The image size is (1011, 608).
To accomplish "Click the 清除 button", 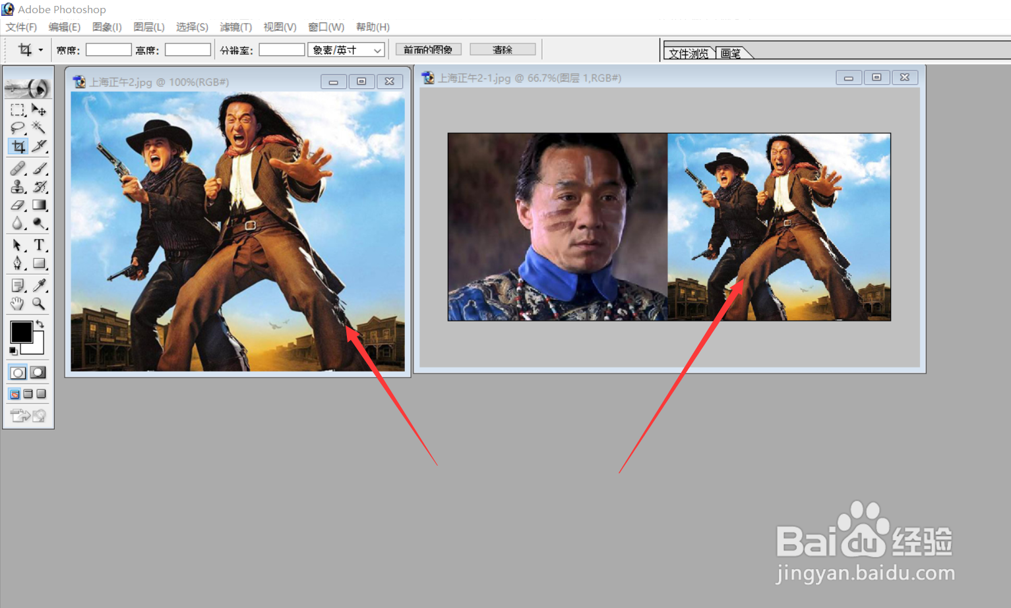I will coord(503,49).
